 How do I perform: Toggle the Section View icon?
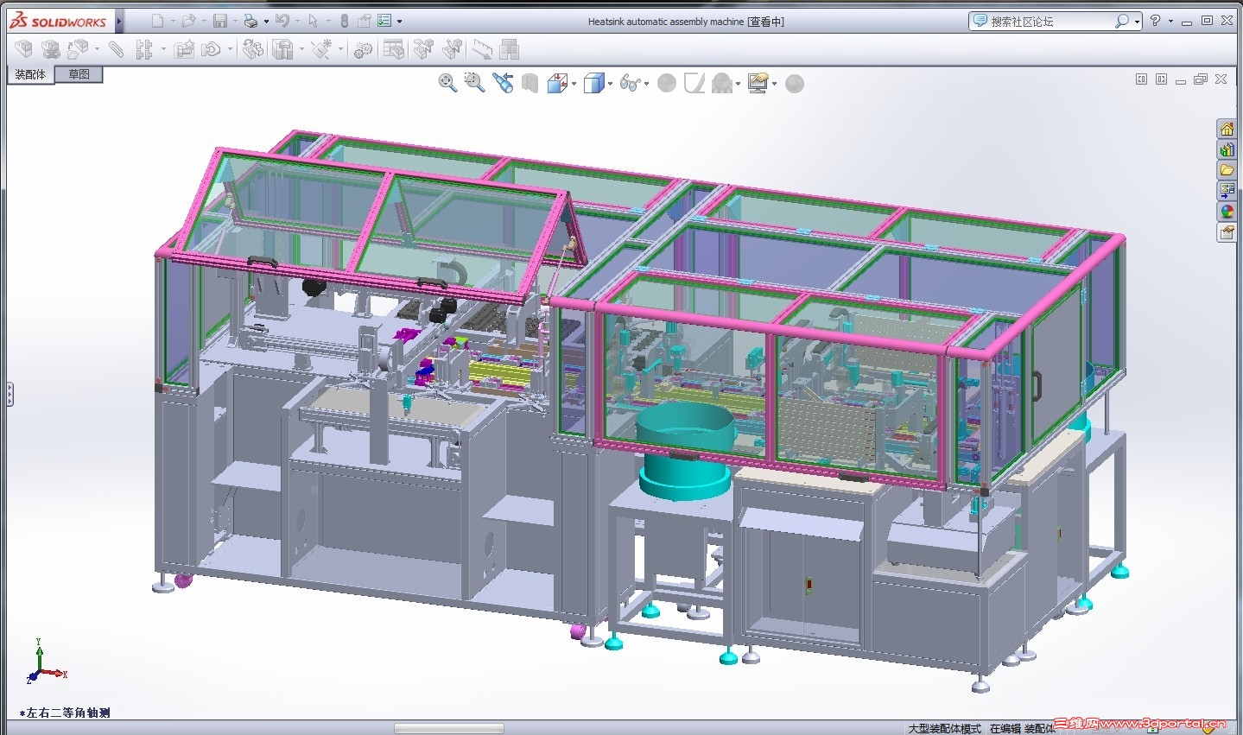pyautogui.click(x=530, y=83)
